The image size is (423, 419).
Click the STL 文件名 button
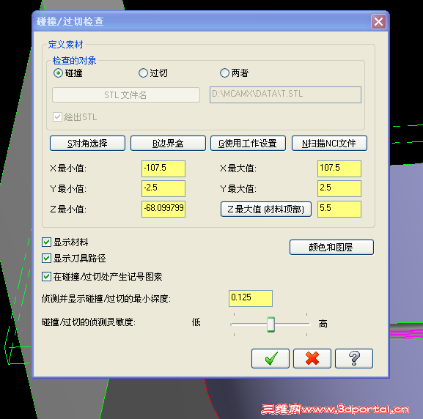point(126,95)
